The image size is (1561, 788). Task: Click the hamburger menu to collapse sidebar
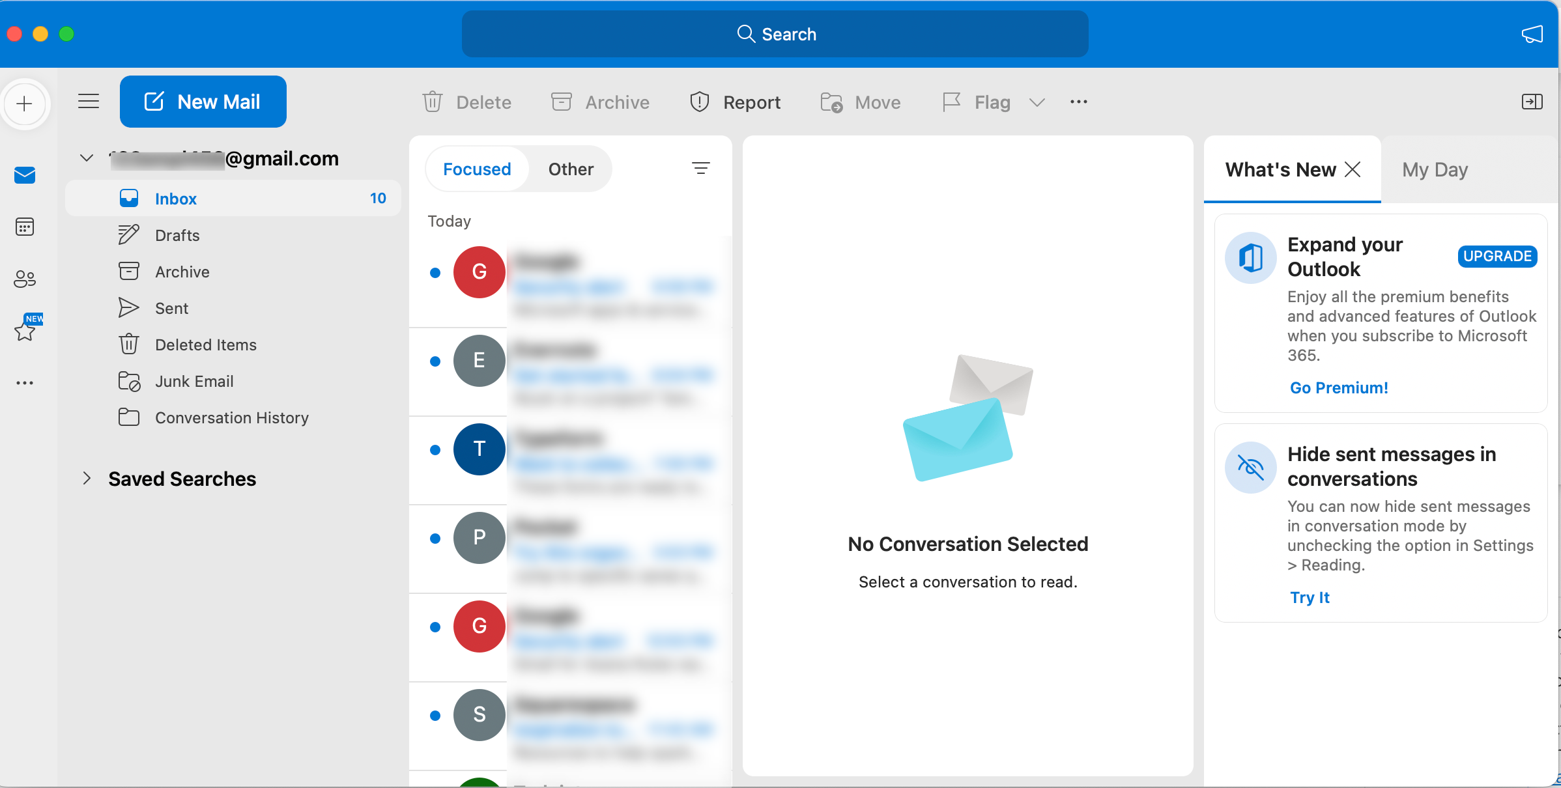pyautogui.click(x=89, y=102)
